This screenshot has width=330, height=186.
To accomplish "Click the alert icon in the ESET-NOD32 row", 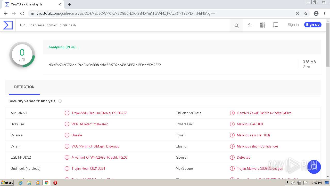I will pos(67,157).
